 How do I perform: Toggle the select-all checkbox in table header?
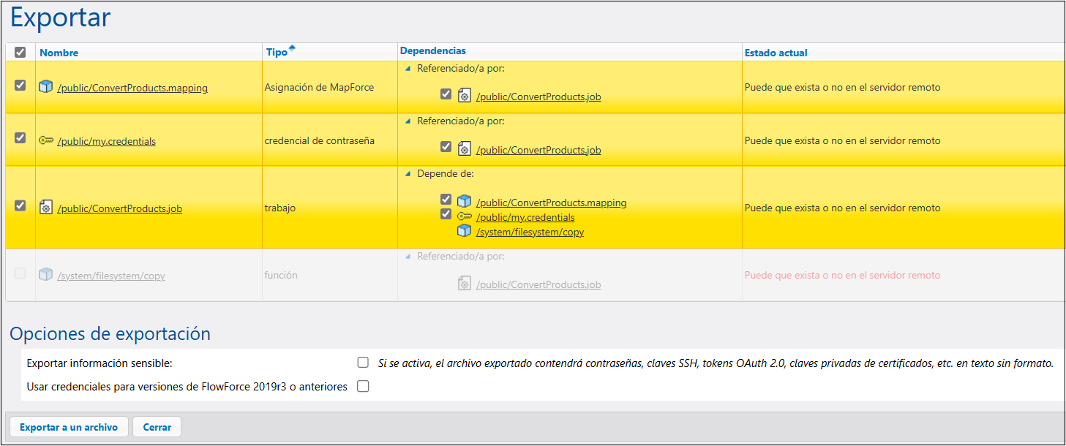[20, 52]
